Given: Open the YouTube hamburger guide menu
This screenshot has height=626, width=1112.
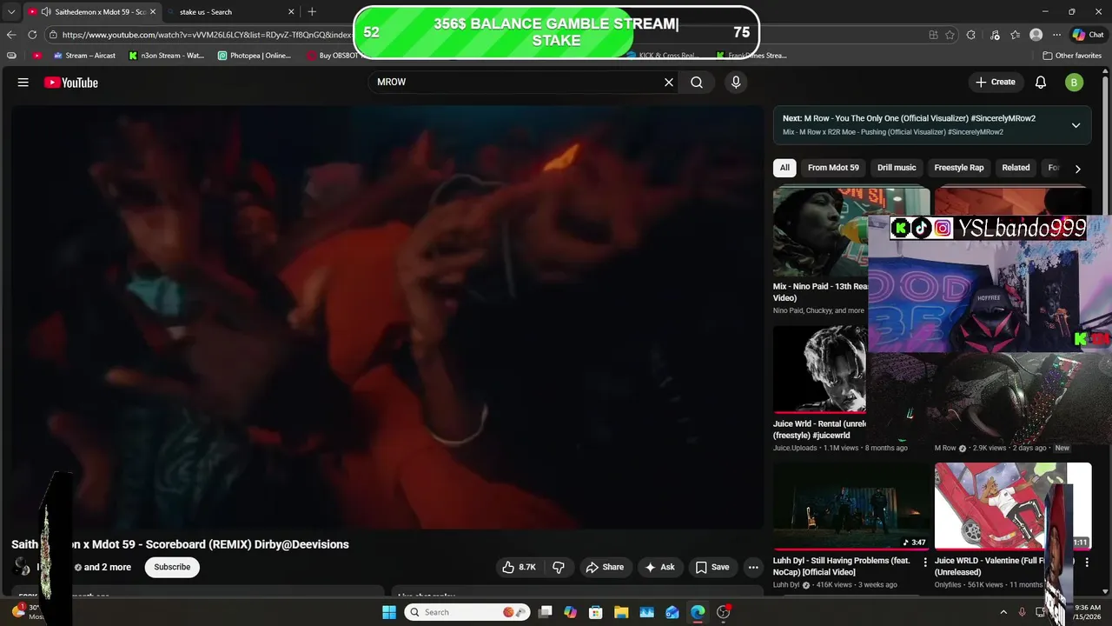Looking at the screenshot, I should tap(23, 83).
